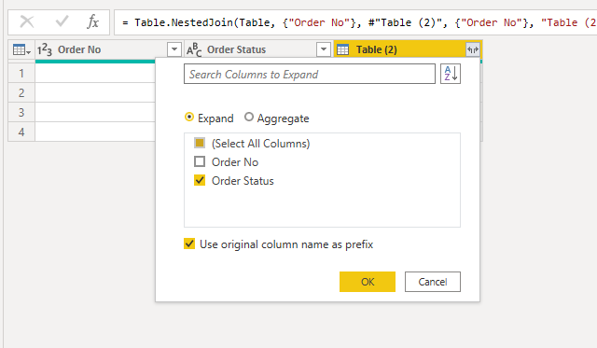Click the OK button

368,282
